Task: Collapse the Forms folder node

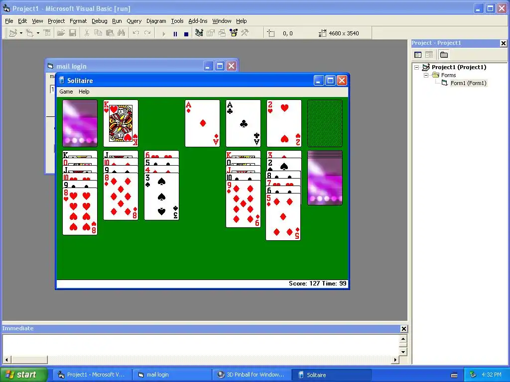Action: (426, 75)
